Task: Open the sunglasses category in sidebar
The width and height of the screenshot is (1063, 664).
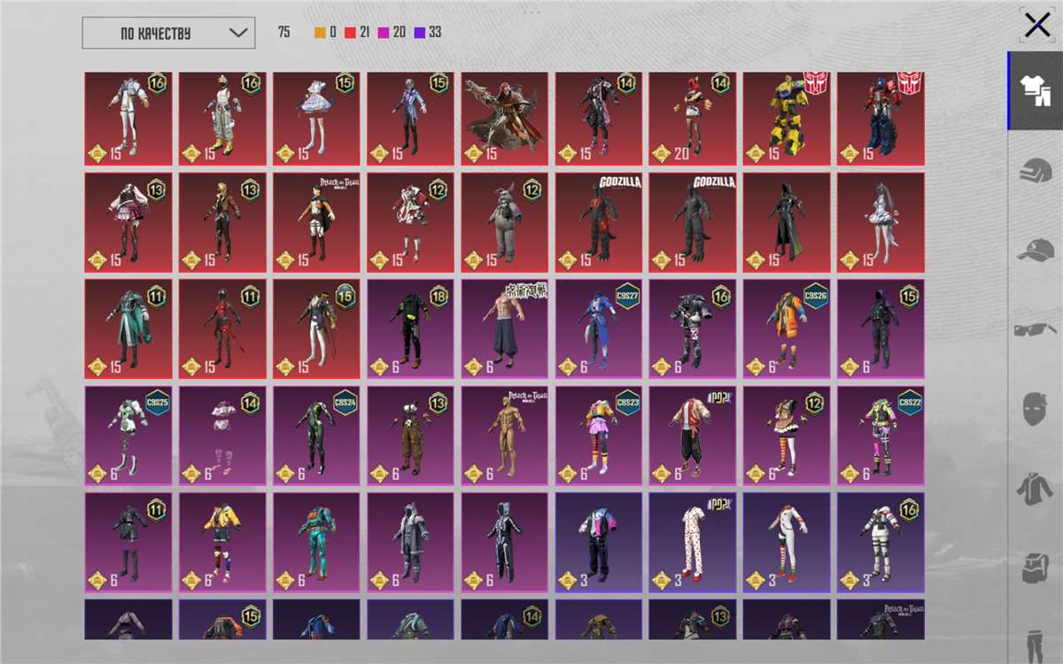Action: pyautogui.click(x=1035, y=330)
